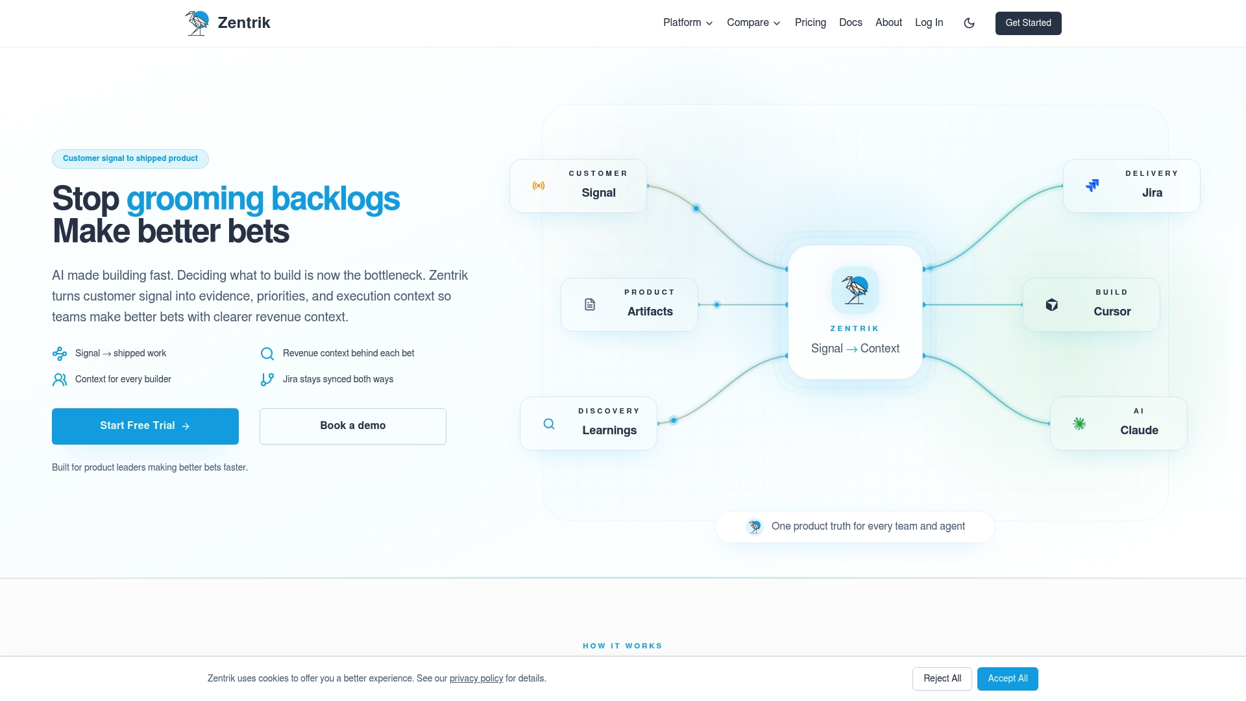The height and width of the screenshot is (701, 1246).
Task: Click the Product Artifacts document icon
Action: pos(590,304)
